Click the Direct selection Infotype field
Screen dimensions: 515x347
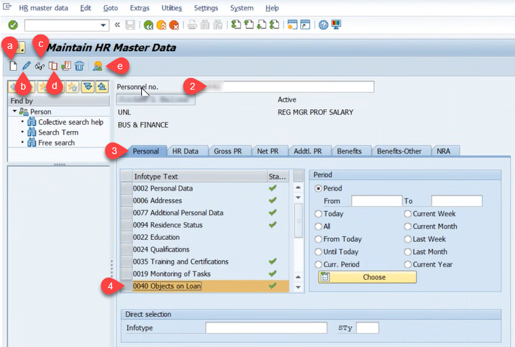pyautogui.click(x=266, y=327)
